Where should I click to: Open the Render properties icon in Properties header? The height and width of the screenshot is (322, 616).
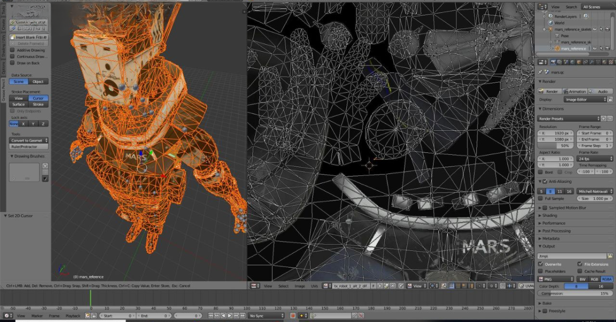click(553, 63)
